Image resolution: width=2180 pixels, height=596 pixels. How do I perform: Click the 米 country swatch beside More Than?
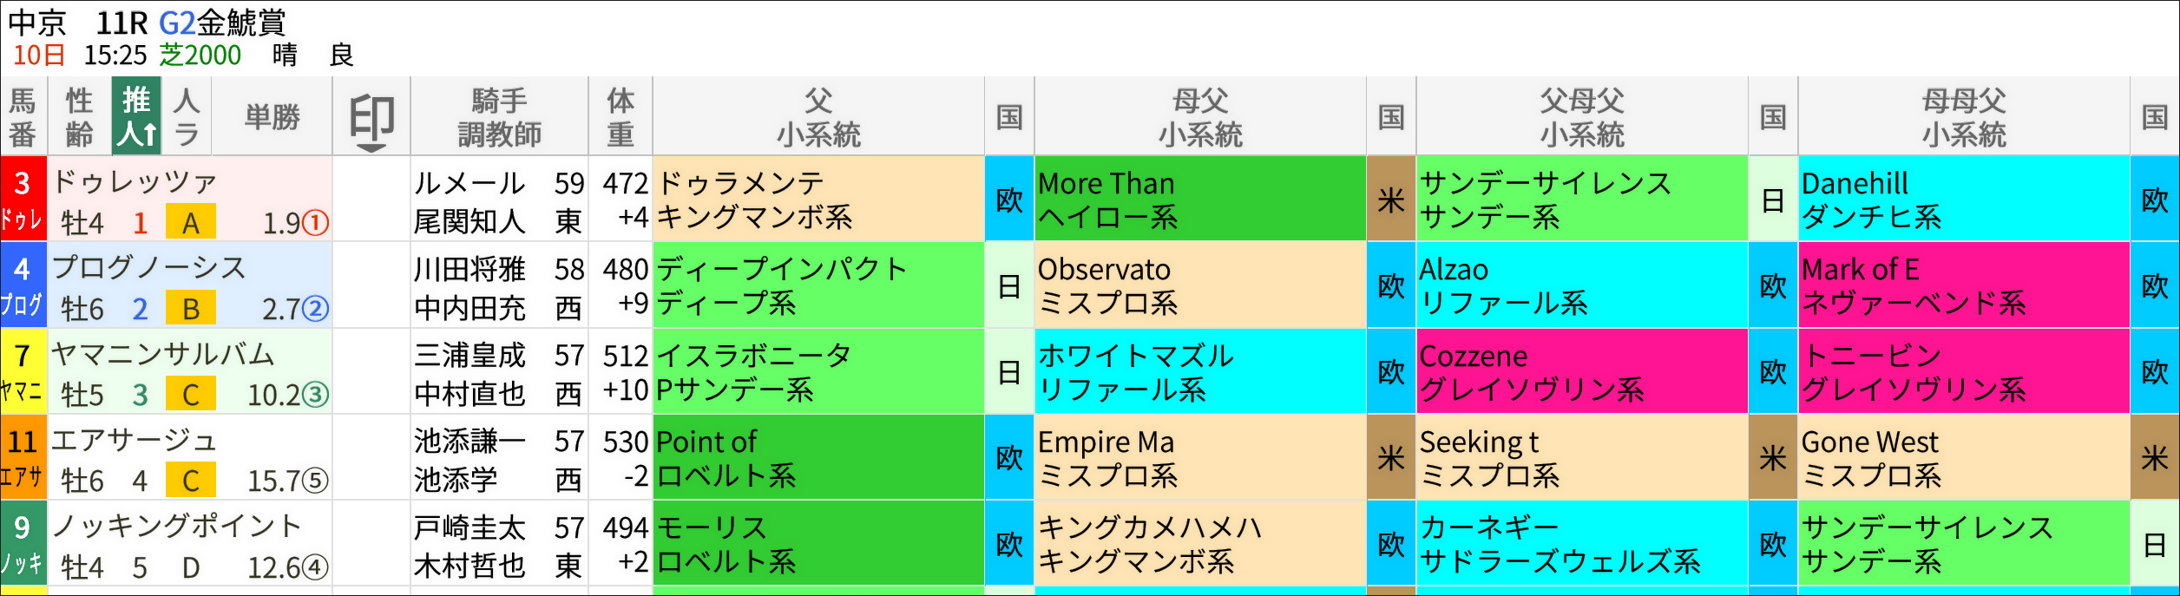tap(1391, 199)
